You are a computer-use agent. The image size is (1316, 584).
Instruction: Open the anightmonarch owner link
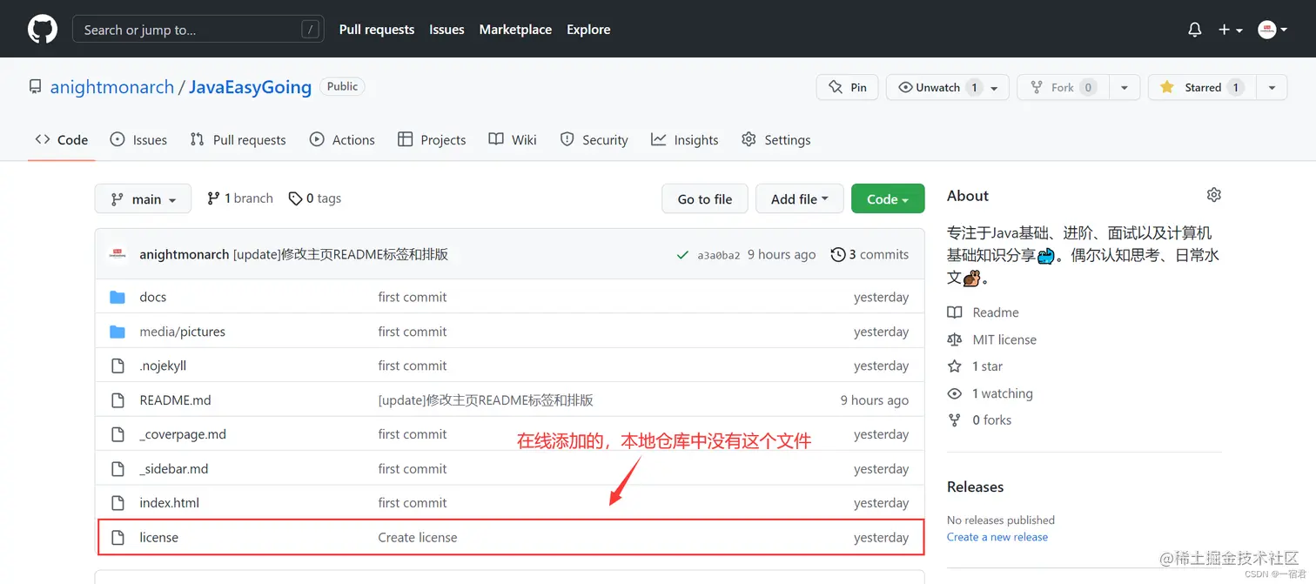(x=112, y=87)
